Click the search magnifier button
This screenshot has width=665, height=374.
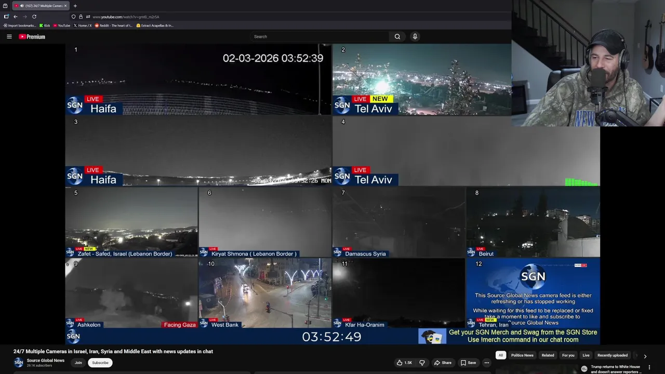click(397, 36)
